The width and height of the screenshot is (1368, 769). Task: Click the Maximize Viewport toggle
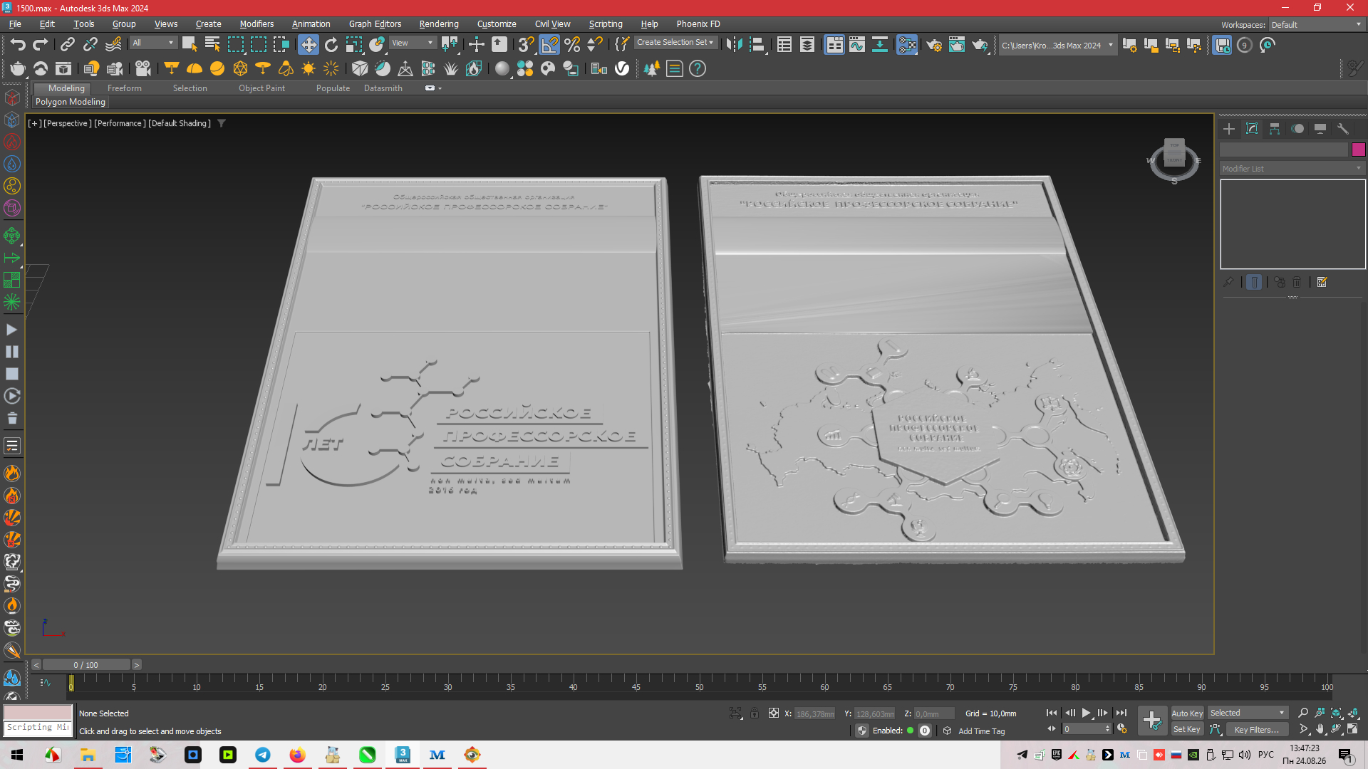(1352, 729)
